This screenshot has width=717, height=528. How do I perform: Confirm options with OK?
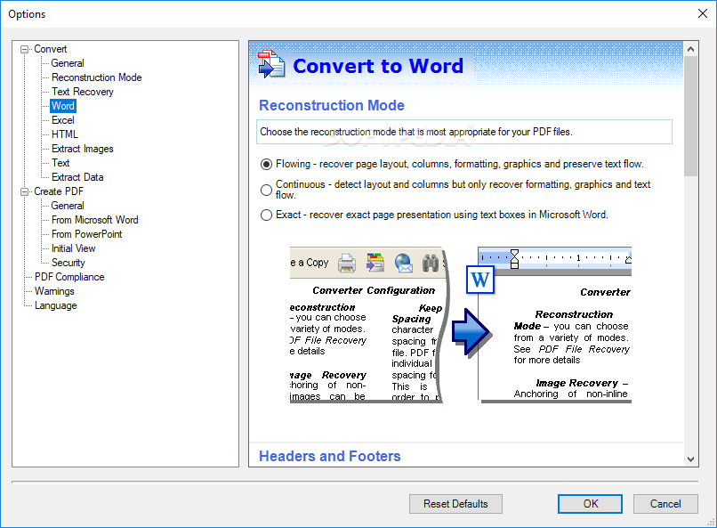(x=590, y=504)
